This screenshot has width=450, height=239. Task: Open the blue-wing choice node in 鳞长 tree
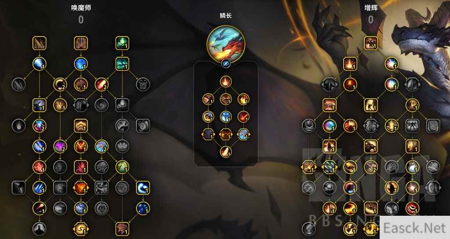point(243,134)
